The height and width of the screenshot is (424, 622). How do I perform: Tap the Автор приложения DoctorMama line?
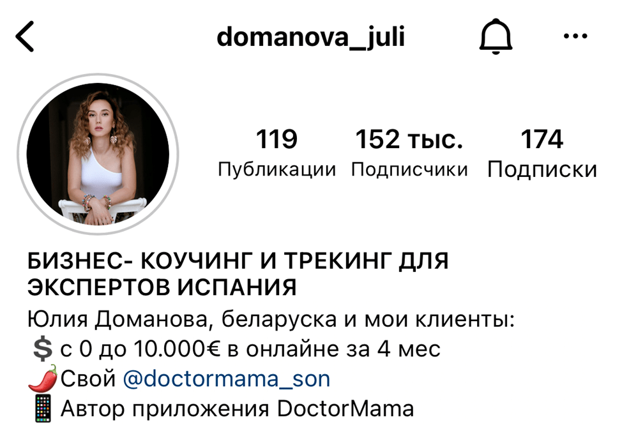point(237,409)
